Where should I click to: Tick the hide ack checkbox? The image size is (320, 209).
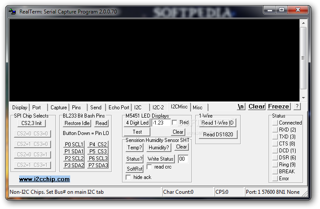(x=128, y=177)
